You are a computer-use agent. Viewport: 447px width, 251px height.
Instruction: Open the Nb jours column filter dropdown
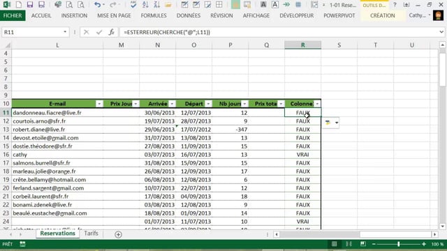[244, 104]
